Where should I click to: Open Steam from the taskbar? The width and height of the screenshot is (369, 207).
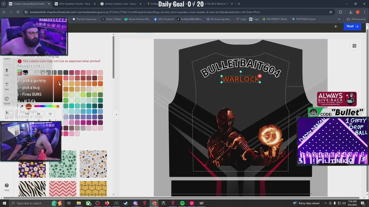point(126,203)
